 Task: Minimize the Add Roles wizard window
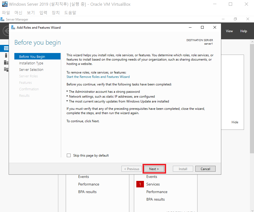pos(190,27)
